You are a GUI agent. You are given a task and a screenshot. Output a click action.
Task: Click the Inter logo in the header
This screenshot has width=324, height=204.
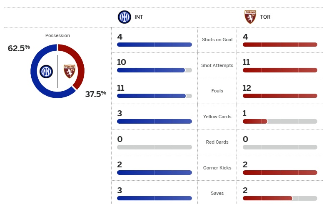124,17
